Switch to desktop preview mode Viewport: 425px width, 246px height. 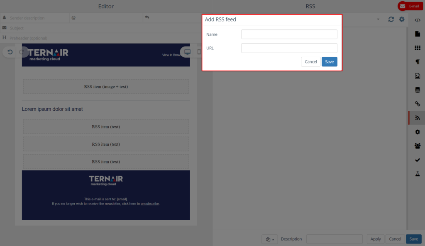coord(187,52)
